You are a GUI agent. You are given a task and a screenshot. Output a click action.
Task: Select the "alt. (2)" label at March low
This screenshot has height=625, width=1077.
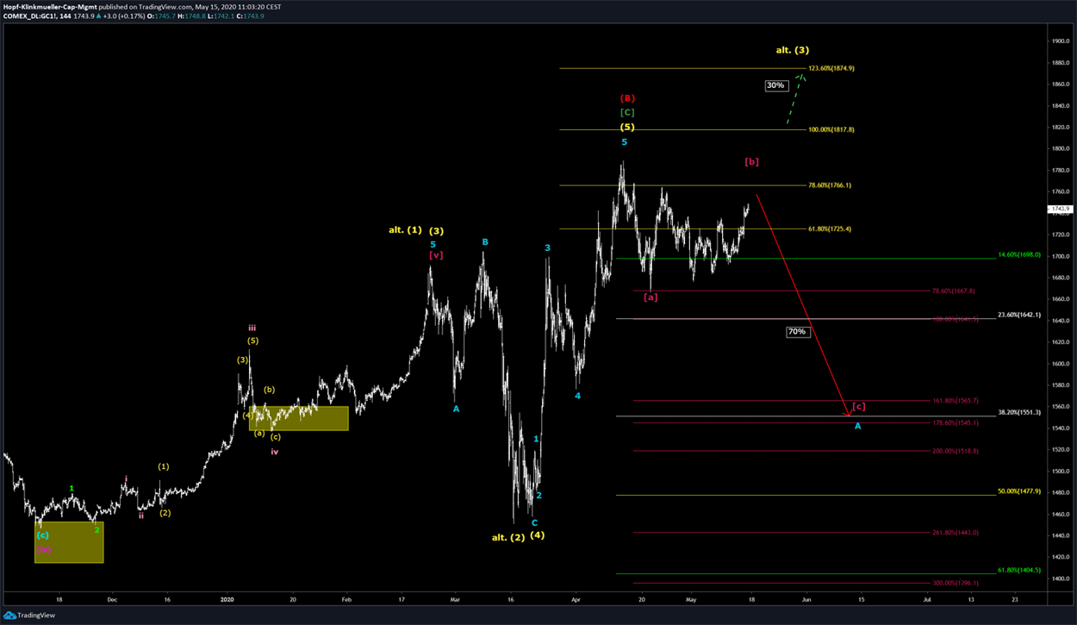coord(507,538)
